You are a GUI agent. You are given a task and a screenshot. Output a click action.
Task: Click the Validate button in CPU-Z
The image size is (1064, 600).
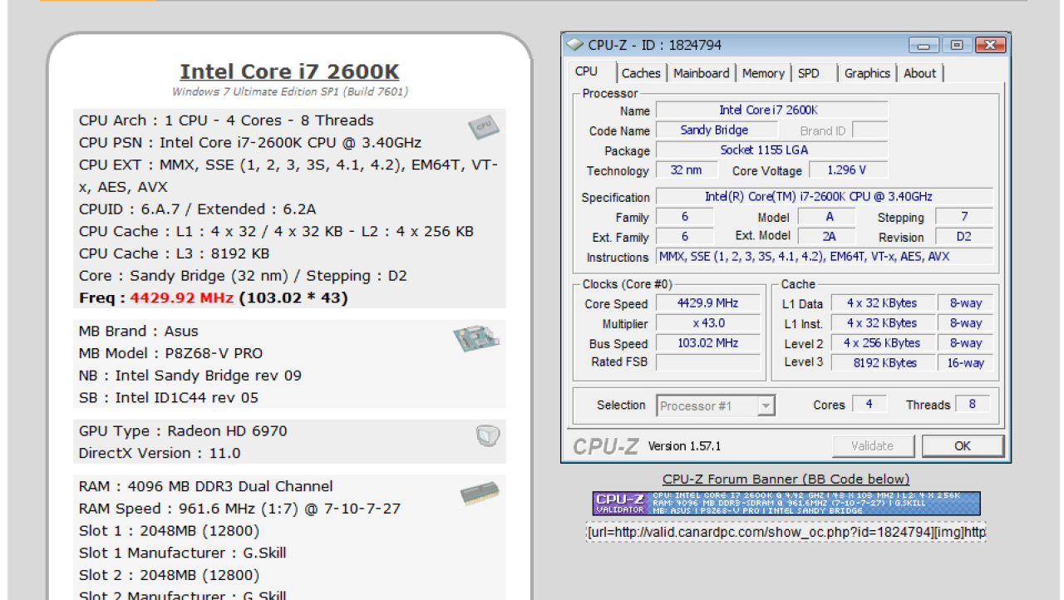pos(873,446)
